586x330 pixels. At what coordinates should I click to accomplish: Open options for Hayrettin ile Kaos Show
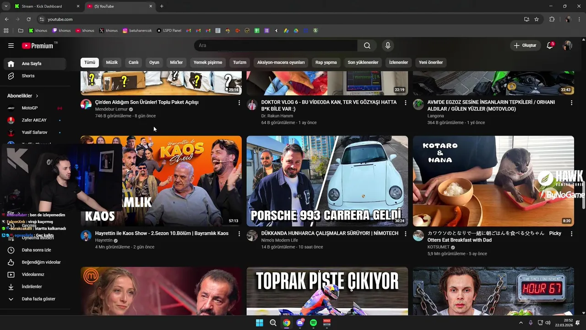point(239,234)
